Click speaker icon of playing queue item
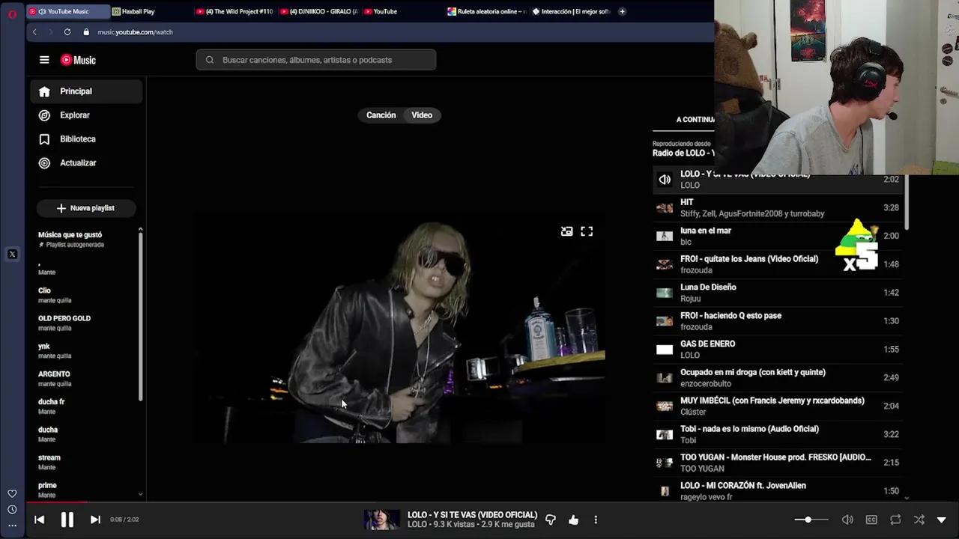 665,180
